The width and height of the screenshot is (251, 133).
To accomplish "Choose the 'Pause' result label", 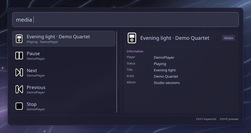I will coord(33,53).
